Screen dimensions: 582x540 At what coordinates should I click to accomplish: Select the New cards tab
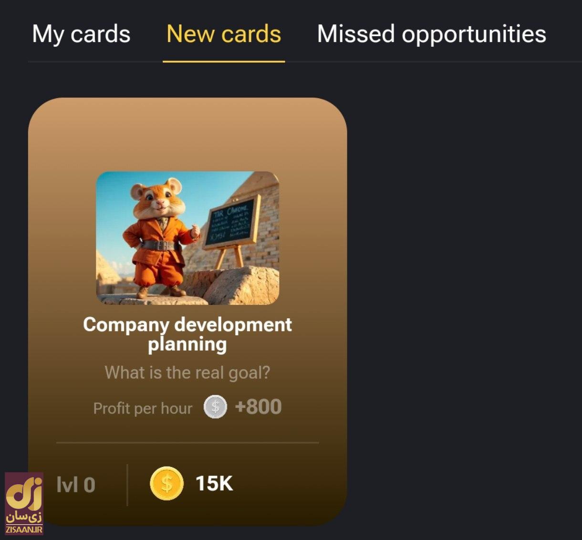224,34
